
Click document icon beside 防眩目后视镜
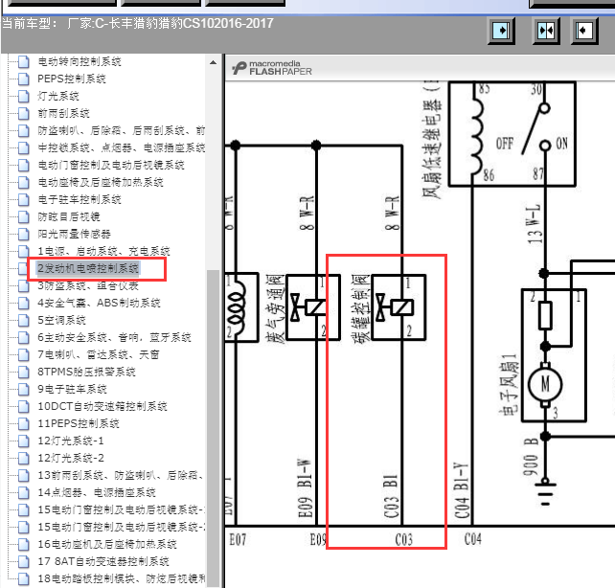tap(24, 216)
